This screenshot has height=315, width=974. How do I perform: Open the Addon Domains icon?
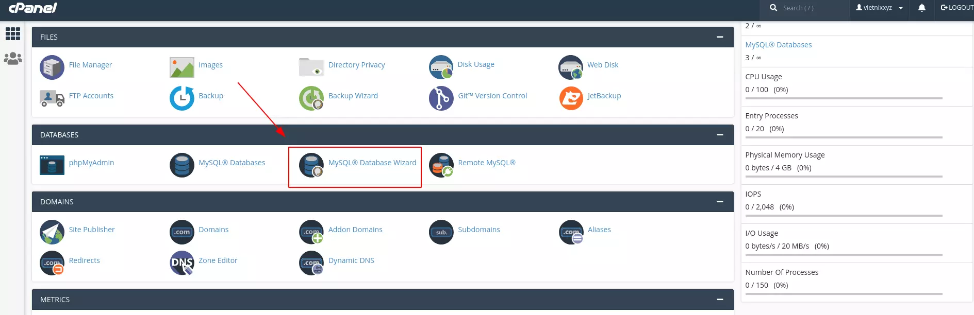(311, 232)
